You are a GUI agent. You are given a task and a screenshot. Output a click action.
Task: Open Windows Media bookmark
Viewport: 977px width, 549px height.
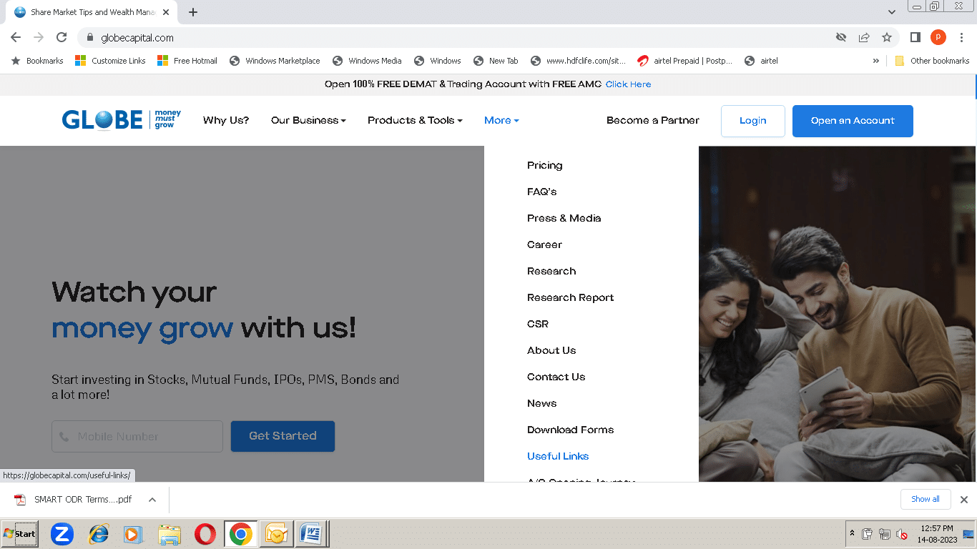pos(367,61)
